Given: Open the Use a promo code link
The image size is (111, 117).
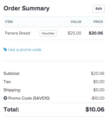Looking at the screenshot, I should [25, 50].
